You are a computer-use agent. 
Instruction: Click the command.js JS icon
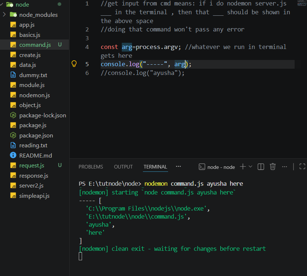(13, 45)
